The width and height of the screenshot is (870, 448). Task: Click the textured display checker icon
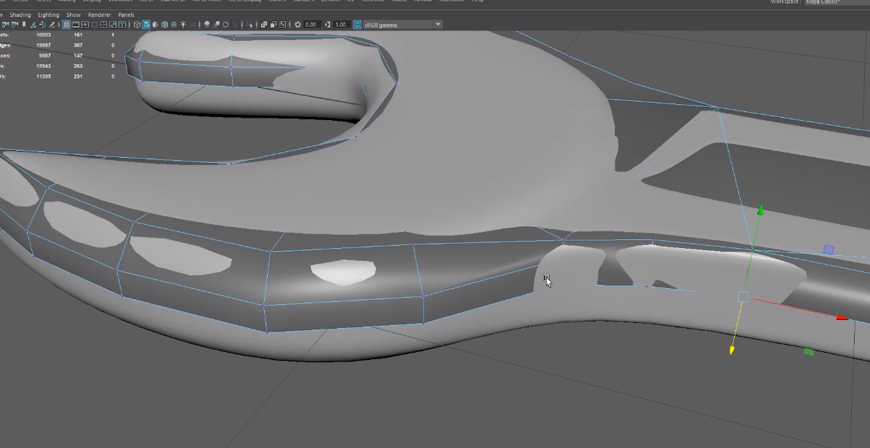(173, 25)
